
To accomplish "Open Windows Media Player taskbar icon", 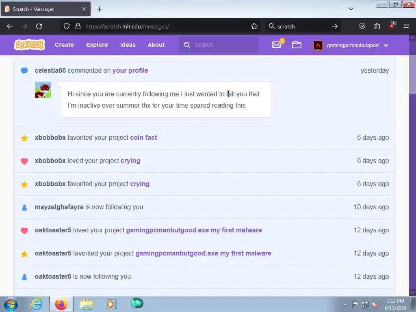I will [111, 304].
